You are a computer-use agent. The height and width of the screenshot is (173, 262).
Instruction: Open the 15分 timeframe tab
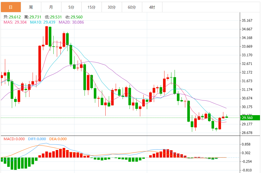pos(91,7)
